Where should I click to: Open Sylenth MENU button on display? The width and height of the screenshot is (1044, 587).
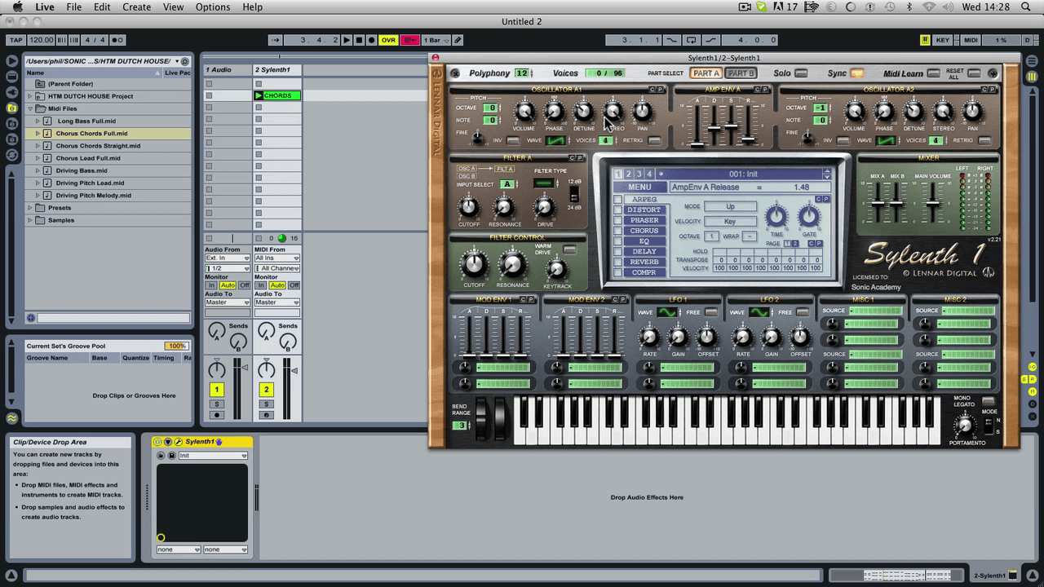tap(639, 188)
